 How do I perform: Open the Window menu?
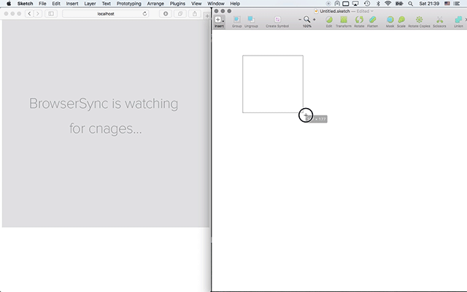coord(216,4)
